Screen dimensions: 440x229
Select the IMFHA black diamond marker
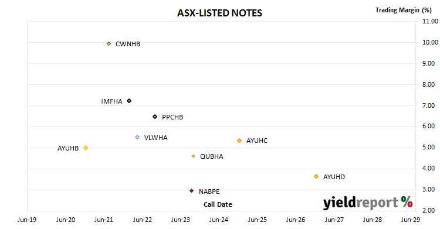pos(129,101)
